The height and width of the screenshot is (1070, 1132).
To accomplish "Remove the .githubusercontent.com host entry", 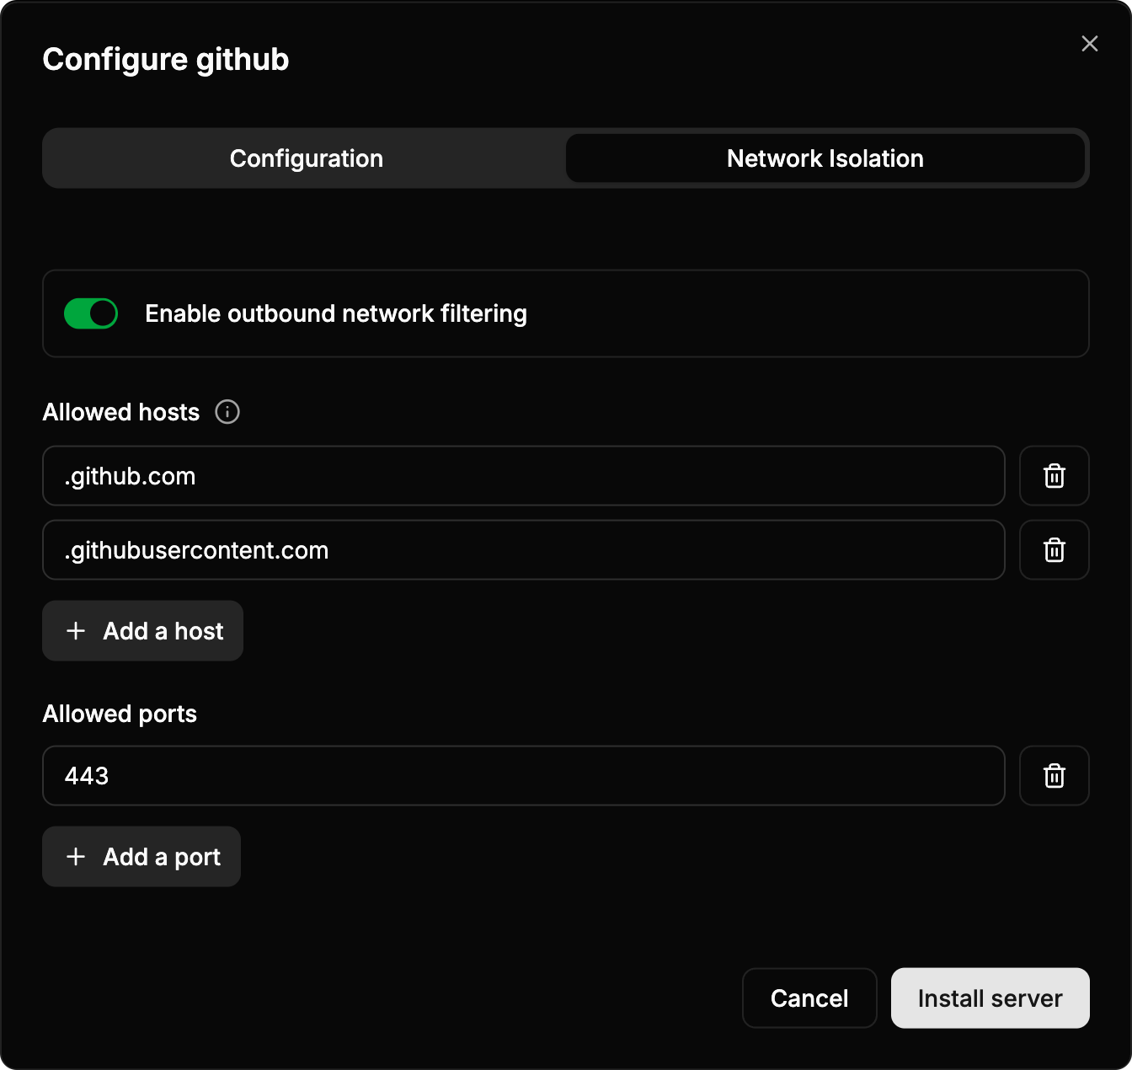I will [x=1054, y=550].
